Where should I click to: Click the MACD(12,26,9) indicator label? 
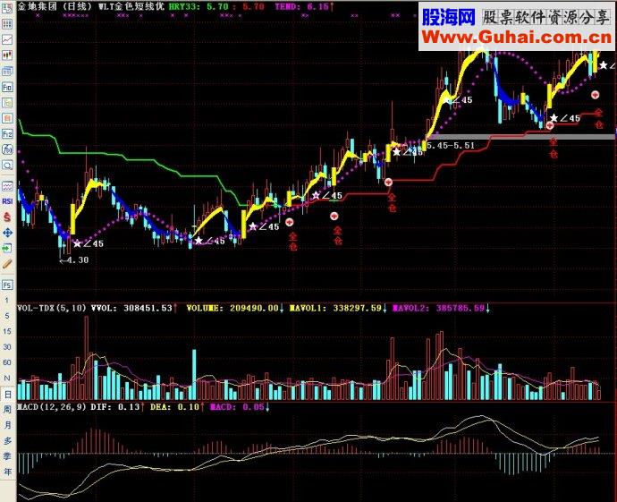[x=52, y=407]
